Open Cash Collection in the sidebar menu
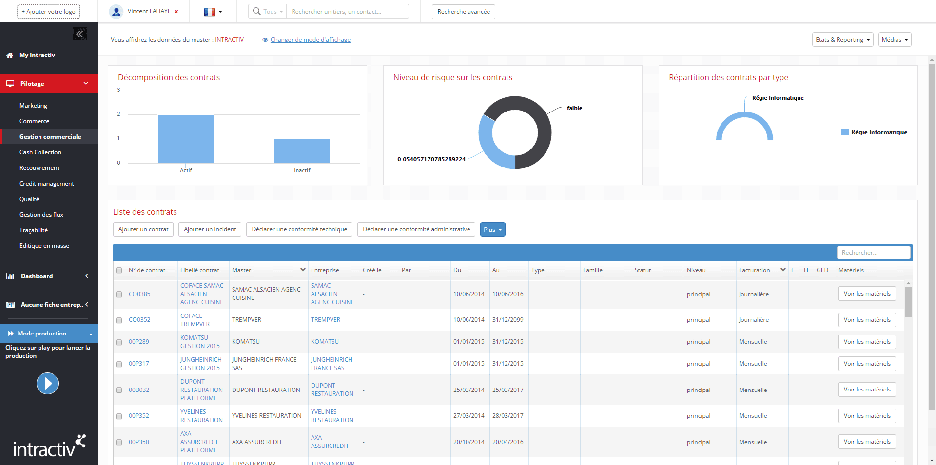 click(x=40, y=152)
